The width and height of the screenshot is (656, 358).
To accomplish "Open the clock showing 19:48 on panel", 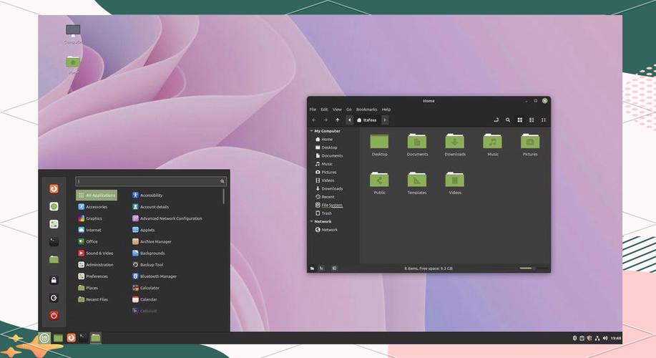I will tap(615, 338).
